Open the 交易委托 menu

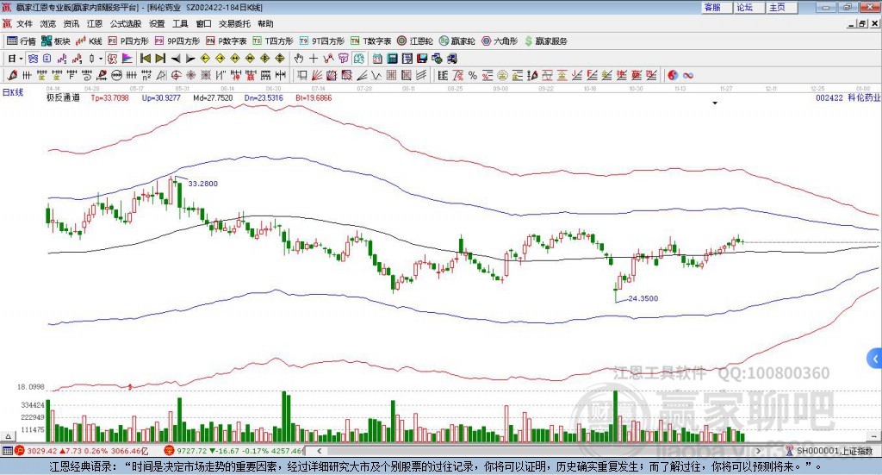pos(234,23)
